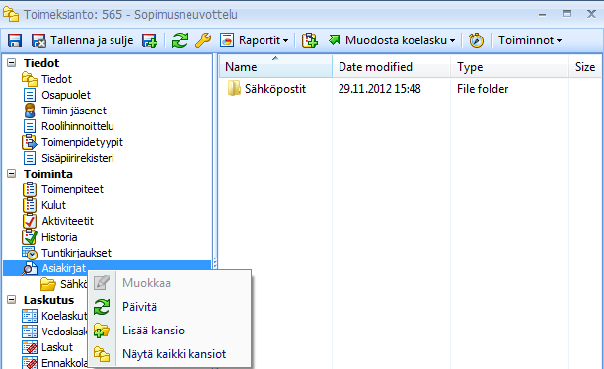Select Sisäpiirirekisteri tree item
The image size is (604, 369).
pyautogui.click(x=68, y=158)
